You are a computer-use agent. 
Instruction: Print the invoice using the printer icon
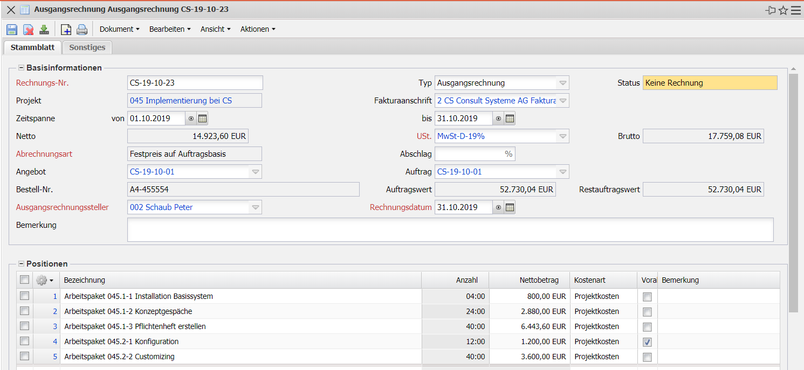(81, 30)
